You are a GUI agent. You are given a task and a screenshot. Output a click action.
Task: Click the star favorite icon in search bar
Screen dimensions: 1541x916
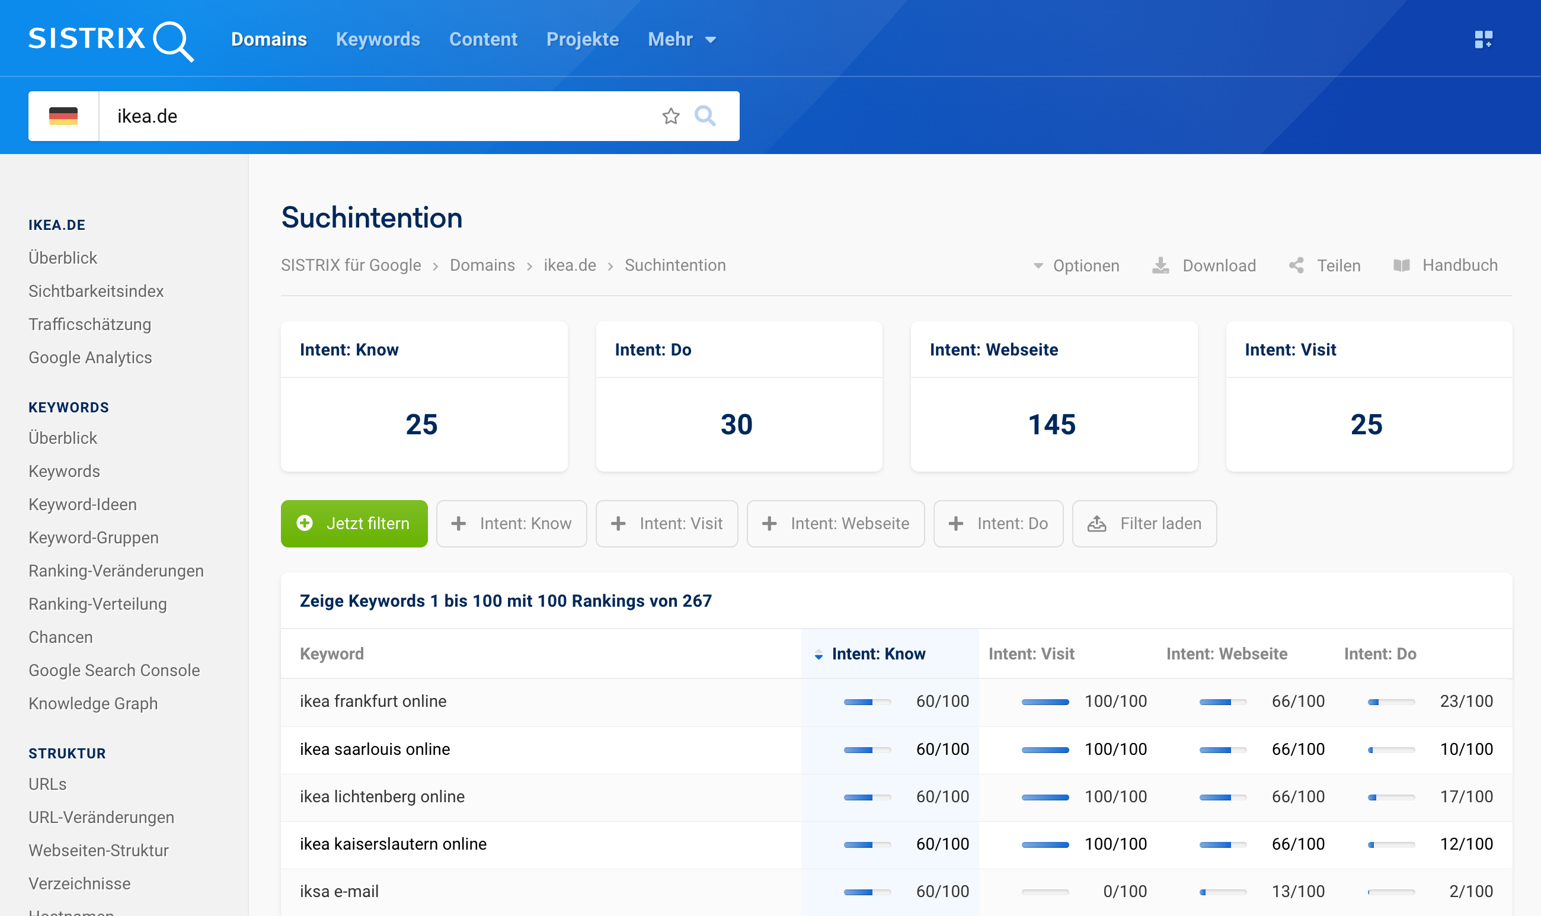pyautogui.click(x=670, y=116)
